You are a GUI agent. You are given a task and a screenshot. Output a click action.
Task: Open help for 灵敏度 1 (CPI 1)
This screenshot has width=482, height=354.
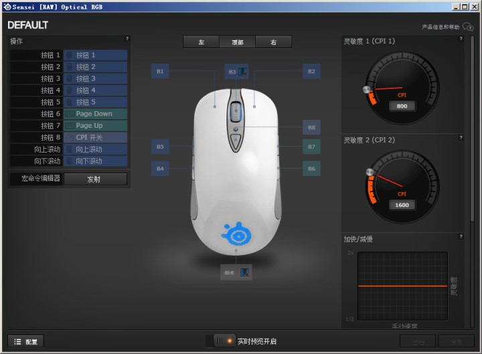(461, 38)
